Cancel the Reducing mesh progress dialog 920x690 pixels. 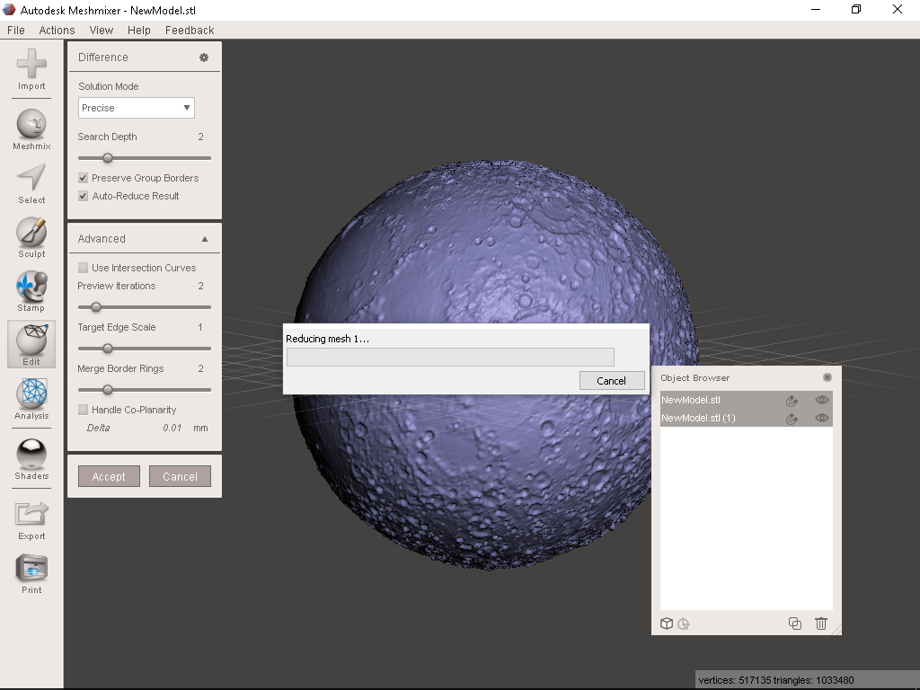point(611,381)
